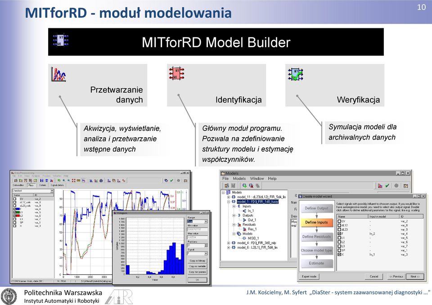Click the green plus add-model icon in Models toolbar
Image resolution: width=432 pixels, height=305 pixels.
click(244, 186)
